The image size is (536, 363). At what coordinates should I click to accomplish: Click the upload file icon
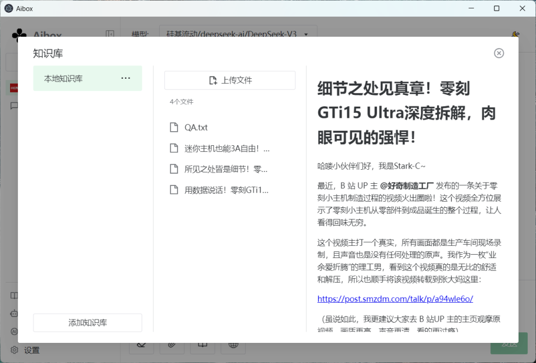[213, 80]
